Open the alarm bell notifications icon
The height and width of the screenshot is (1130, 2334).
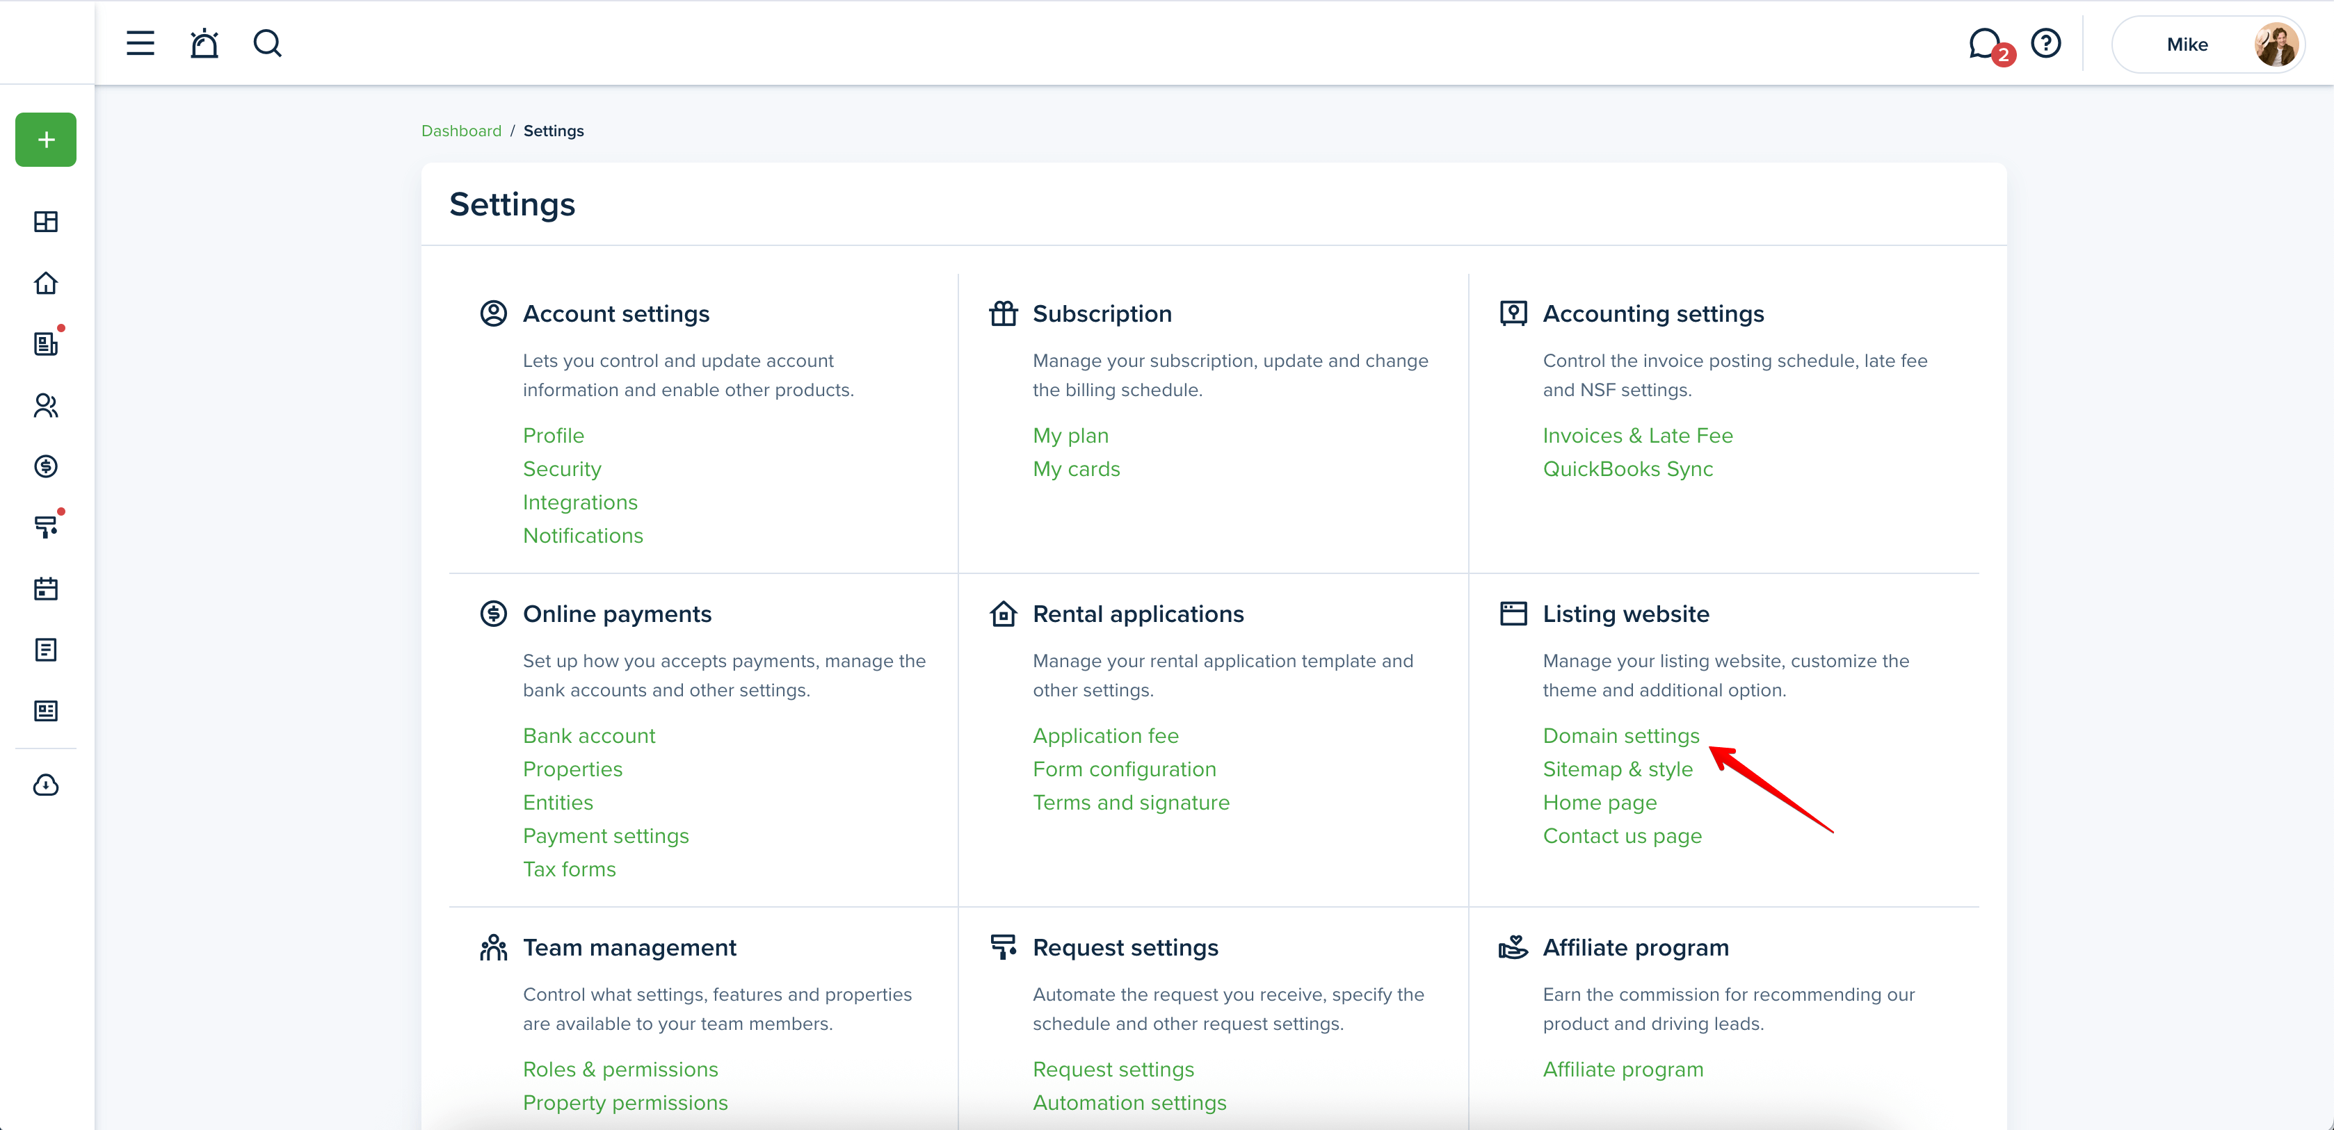click(204, 44)
